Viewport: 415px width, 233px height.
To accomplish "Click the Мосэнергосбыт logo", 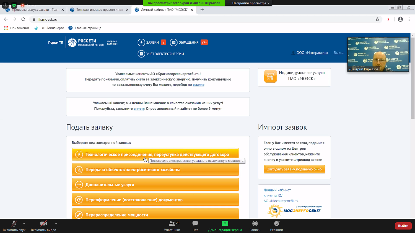I will point(294,211).
